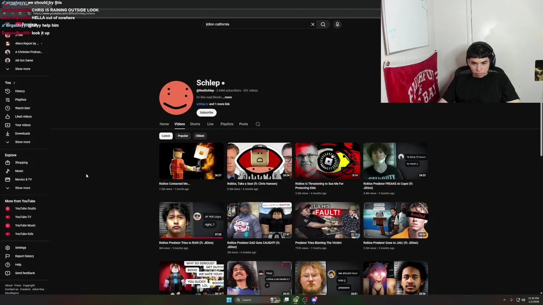
Task: Select the Popular sort chip
Action: 183,136
